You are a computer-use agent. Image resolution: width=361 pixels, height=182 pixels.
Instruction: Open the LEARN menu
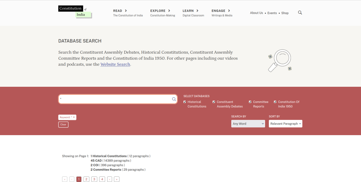[188, 11]
